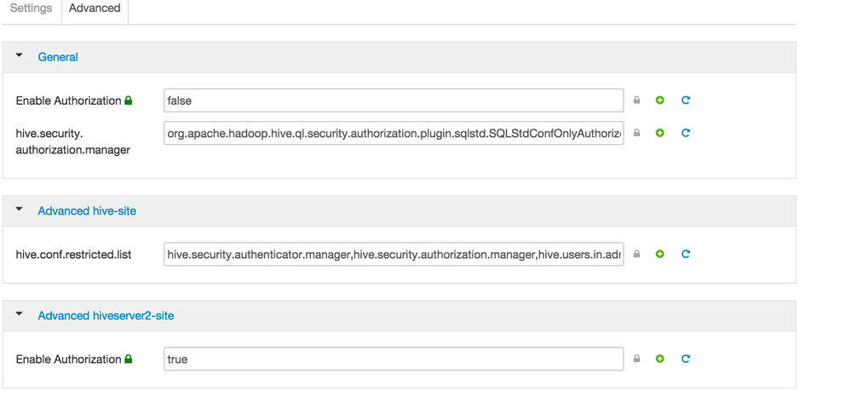Click lock icon for hiveserver2-site Enable Authorization

coord(636,359)
